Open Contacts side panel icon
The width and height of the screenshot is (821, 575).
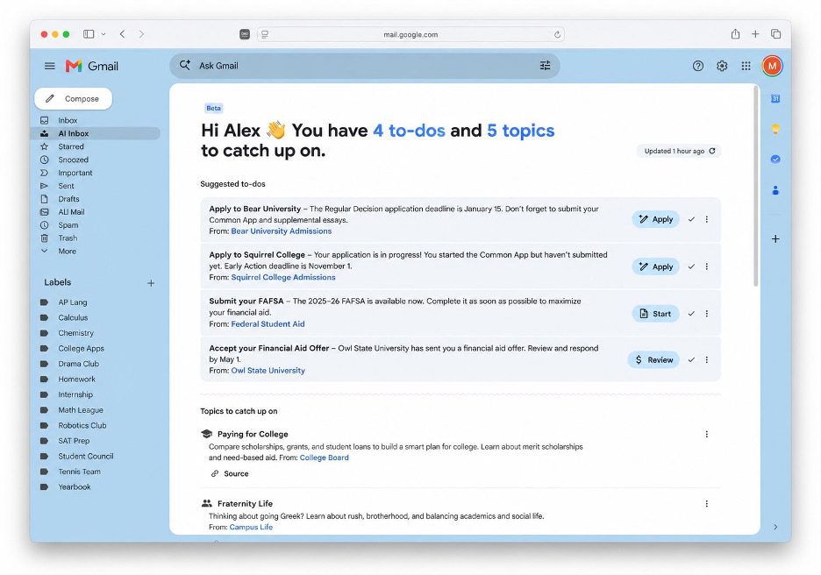[x=775, y=190]
